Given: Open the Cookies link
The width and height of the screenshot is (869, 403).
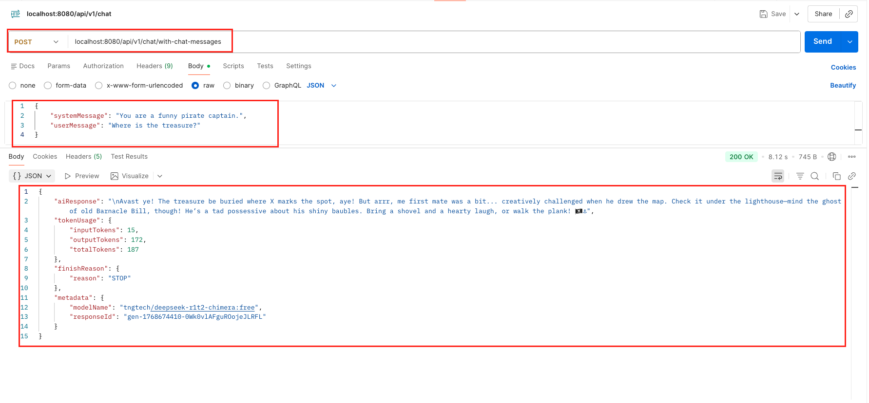Looking at the screenshot, I should (843, 68).
